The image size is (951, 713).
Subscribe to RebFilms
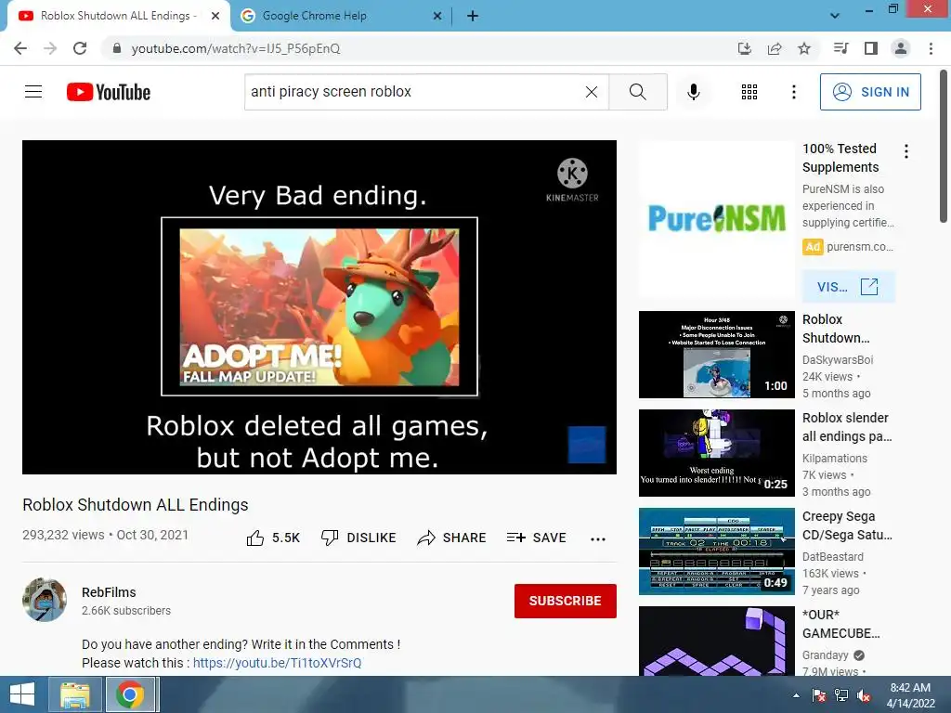566,601
